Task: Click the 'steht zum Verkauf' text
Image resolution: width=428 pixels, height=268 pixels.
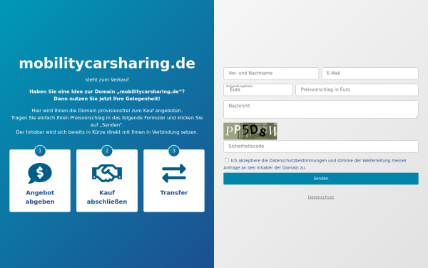Action: (107, 79)
